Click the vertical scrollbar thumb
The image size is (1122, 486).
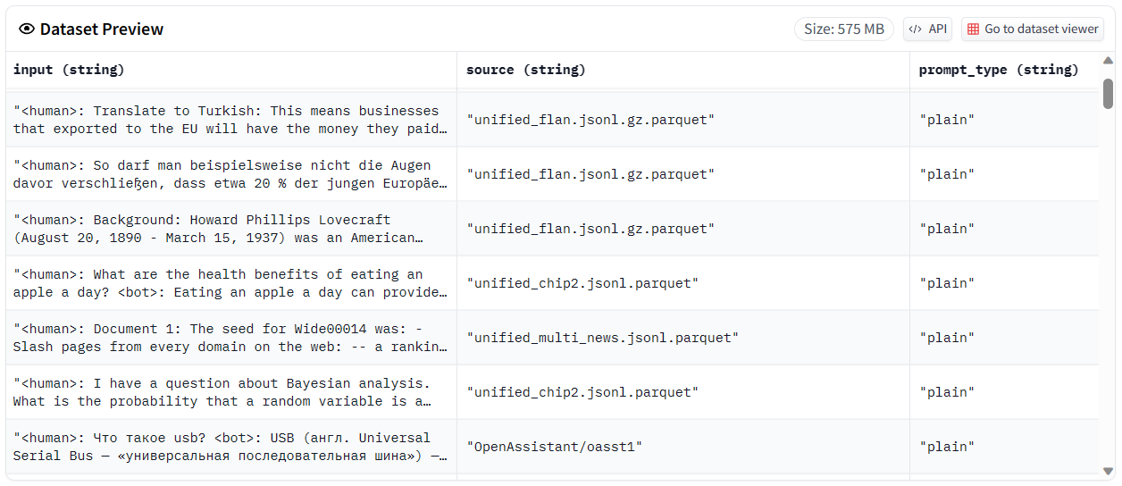(1108, 93)
